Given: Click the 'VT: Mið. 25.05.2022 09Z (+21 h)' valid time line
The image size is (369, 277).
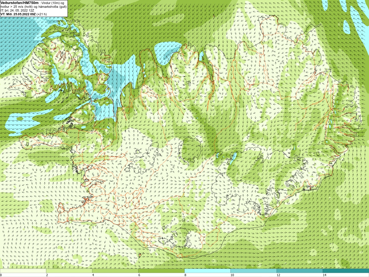Looking at the screenshot, I should tap(24, 14).
